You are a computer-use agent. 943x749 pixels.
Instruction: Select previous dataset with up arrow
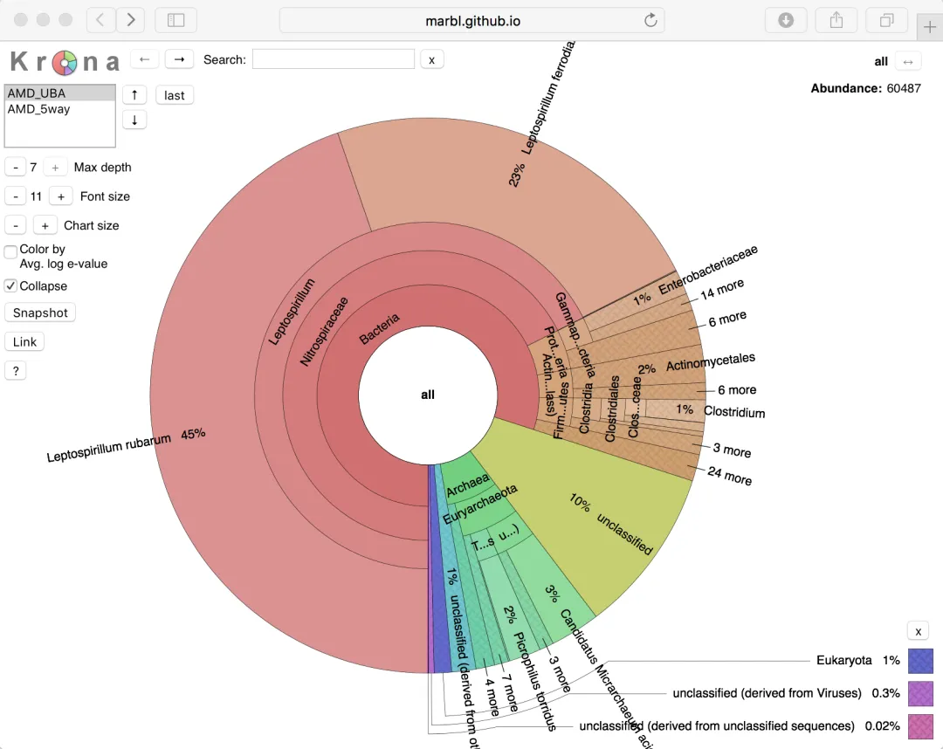[x=134, y=95]
